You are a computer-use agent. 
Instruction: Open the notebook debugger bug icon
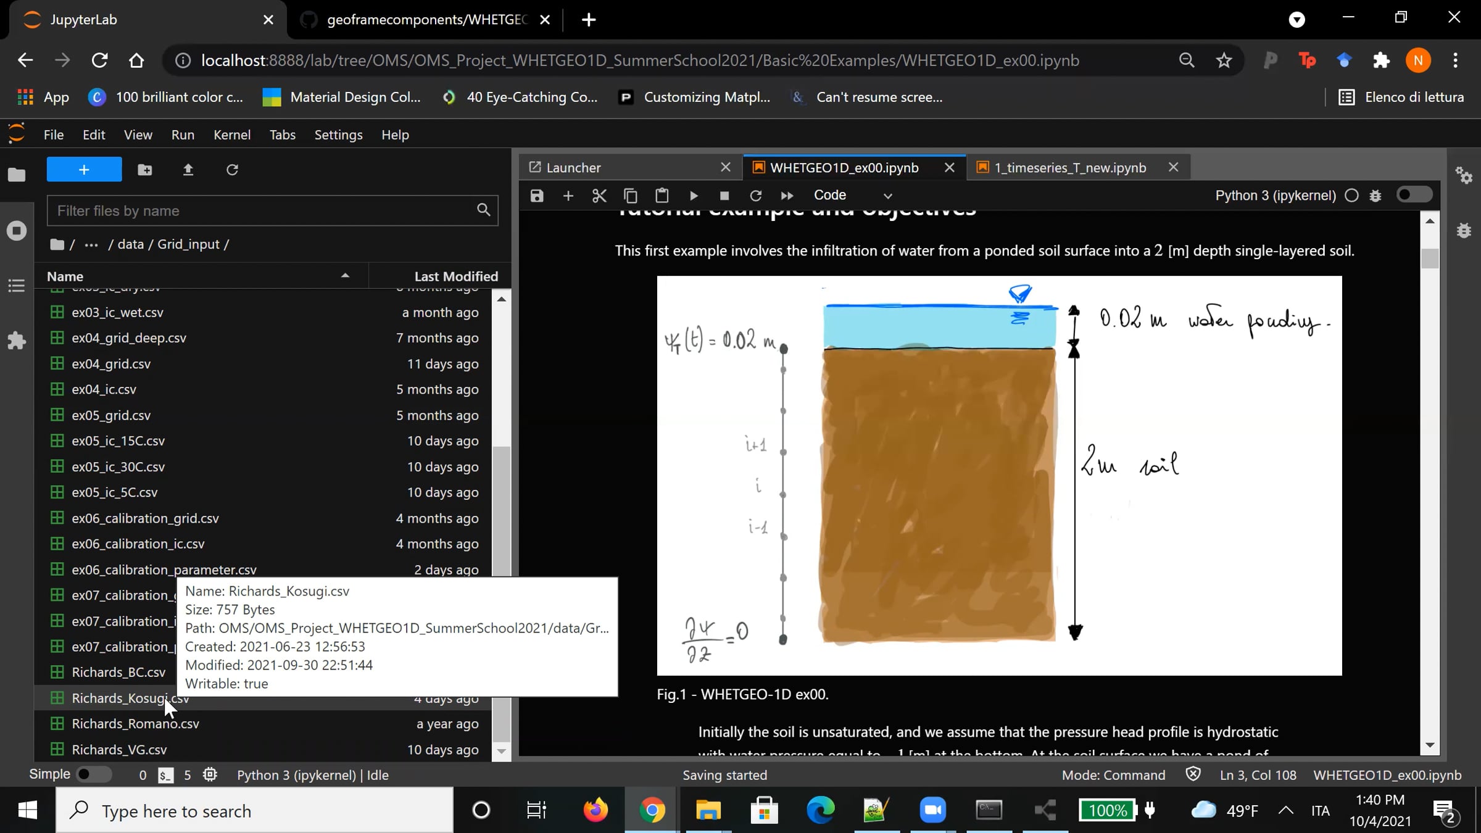(1375, 196)
